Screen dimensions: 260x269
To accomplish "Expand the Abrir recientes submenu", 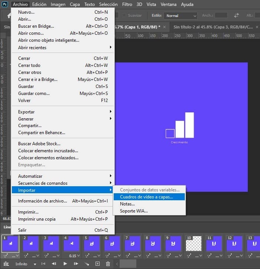I will 63,48.
